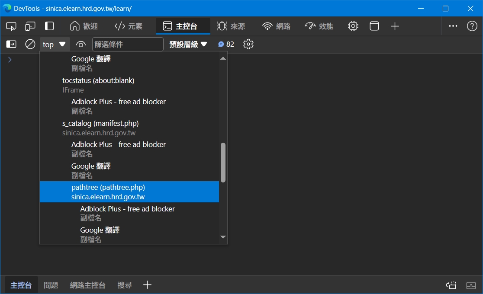This screenshot has width=483, height=294.
Task: Activate the inspect element picker icon
Action: pos(11,26)
